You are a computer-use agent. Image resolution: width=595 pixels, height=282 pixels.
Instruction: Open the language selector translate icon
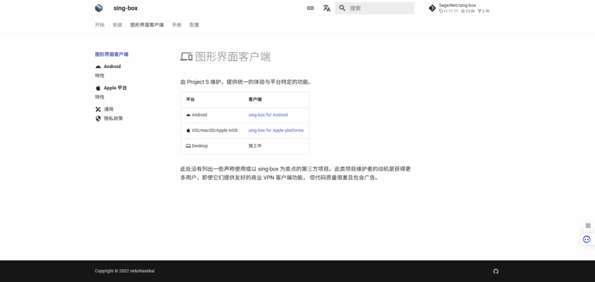tap(327, 8)
